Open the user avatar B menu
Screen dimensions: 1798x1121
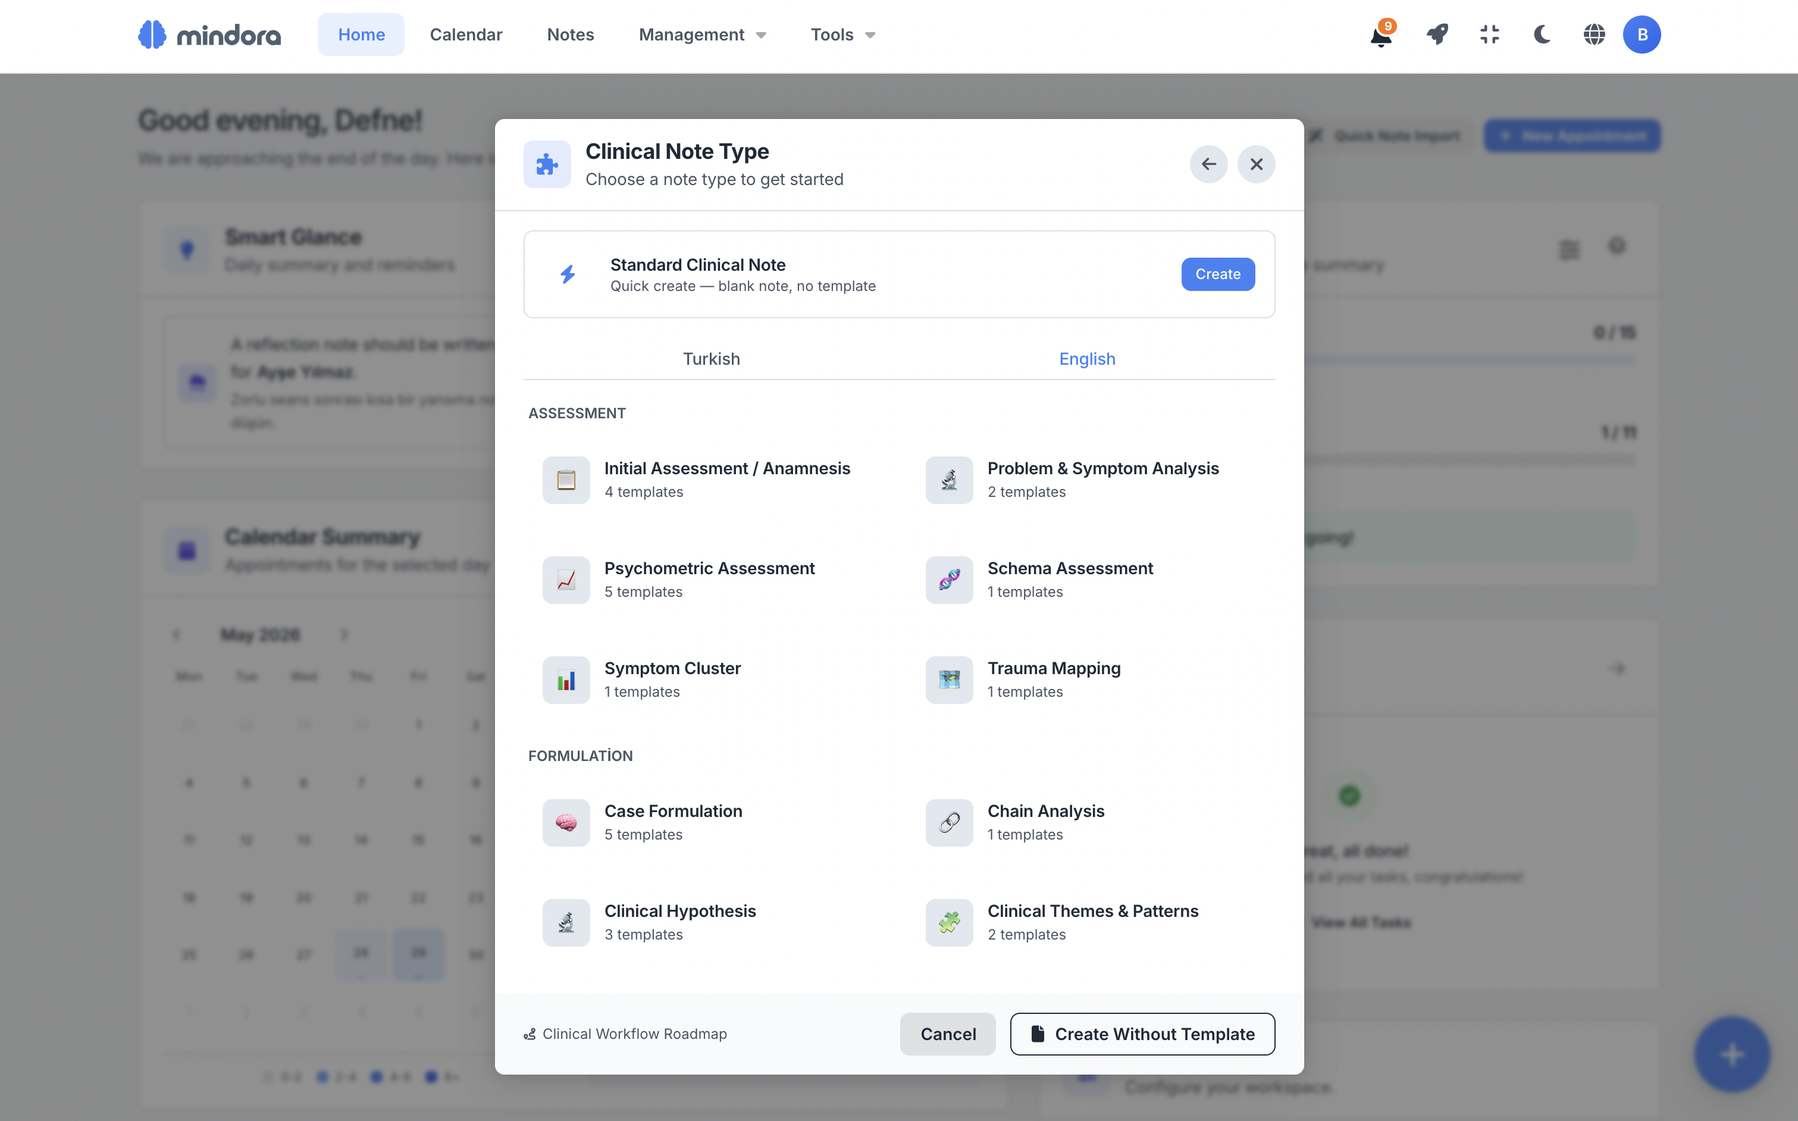point(1642,35)
